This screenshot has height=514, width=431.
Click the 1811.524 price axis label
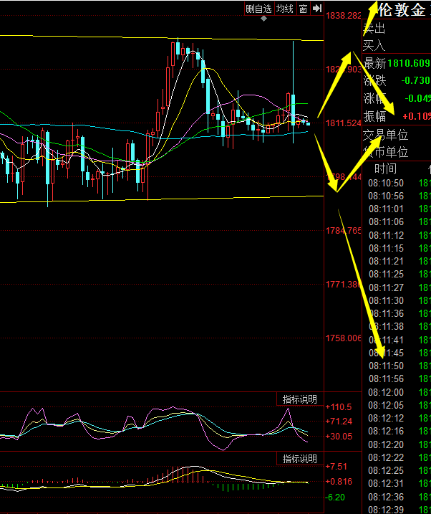[344, 123]
